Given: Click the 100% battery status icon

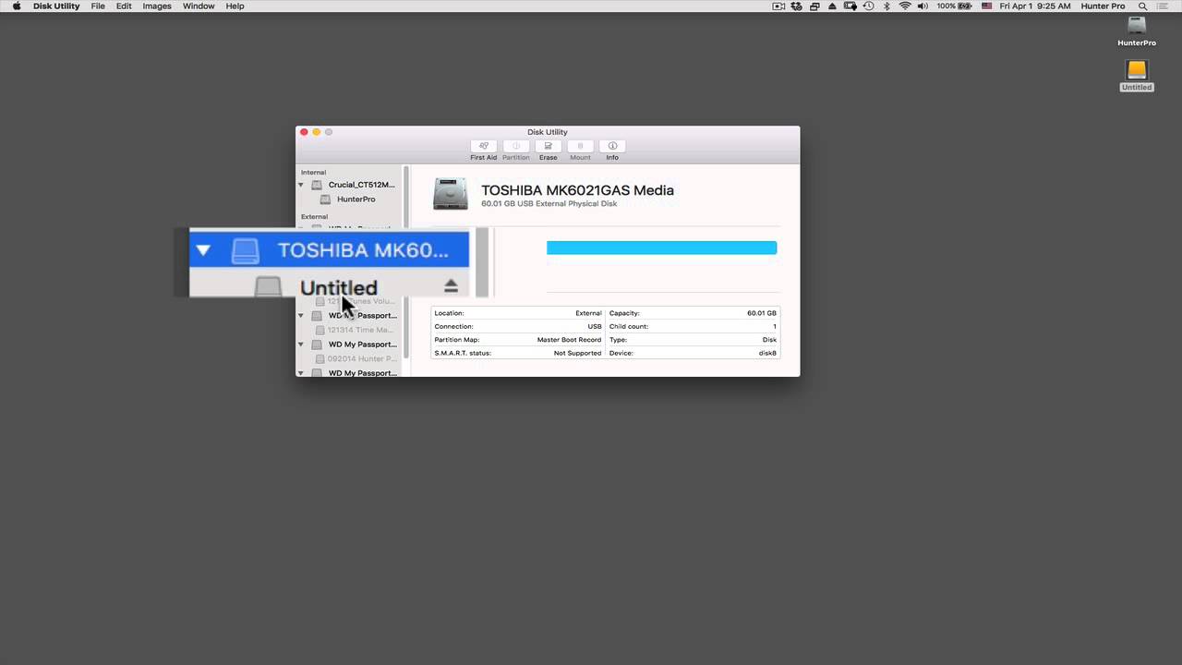Looking at the screenshot, I should [x=955, y=6].
